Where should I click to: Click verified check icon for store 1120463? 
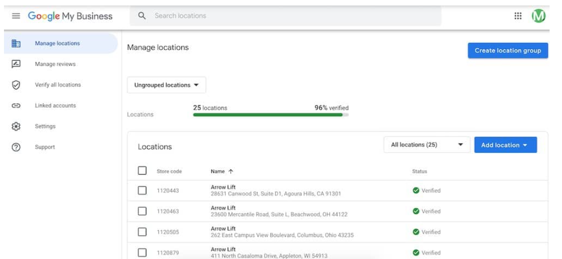click(416, 211)
